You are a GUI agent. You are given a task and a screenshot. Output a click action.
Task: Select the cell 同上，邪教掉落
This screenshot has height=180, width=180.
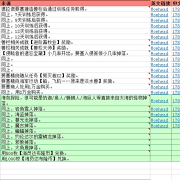point(75,142)
